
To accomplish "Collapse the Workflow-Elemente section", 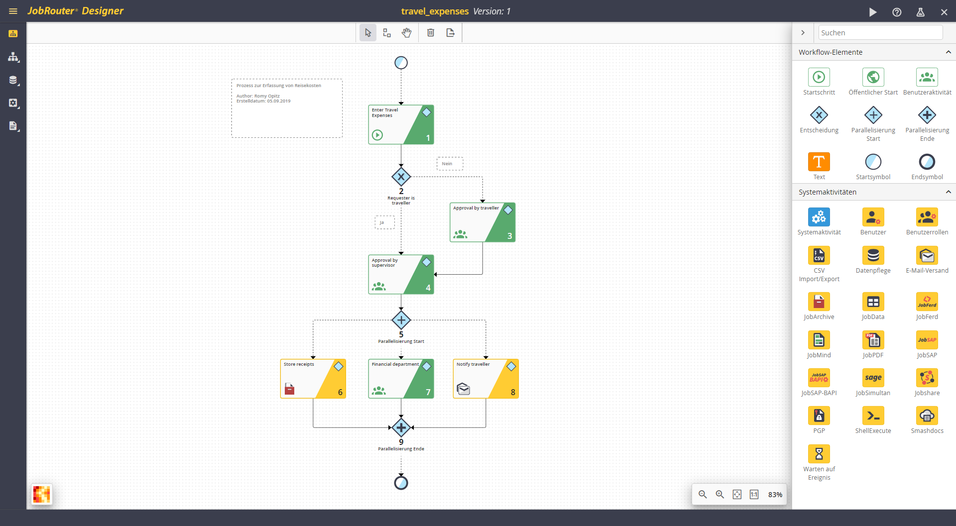I will coord(948,52).
